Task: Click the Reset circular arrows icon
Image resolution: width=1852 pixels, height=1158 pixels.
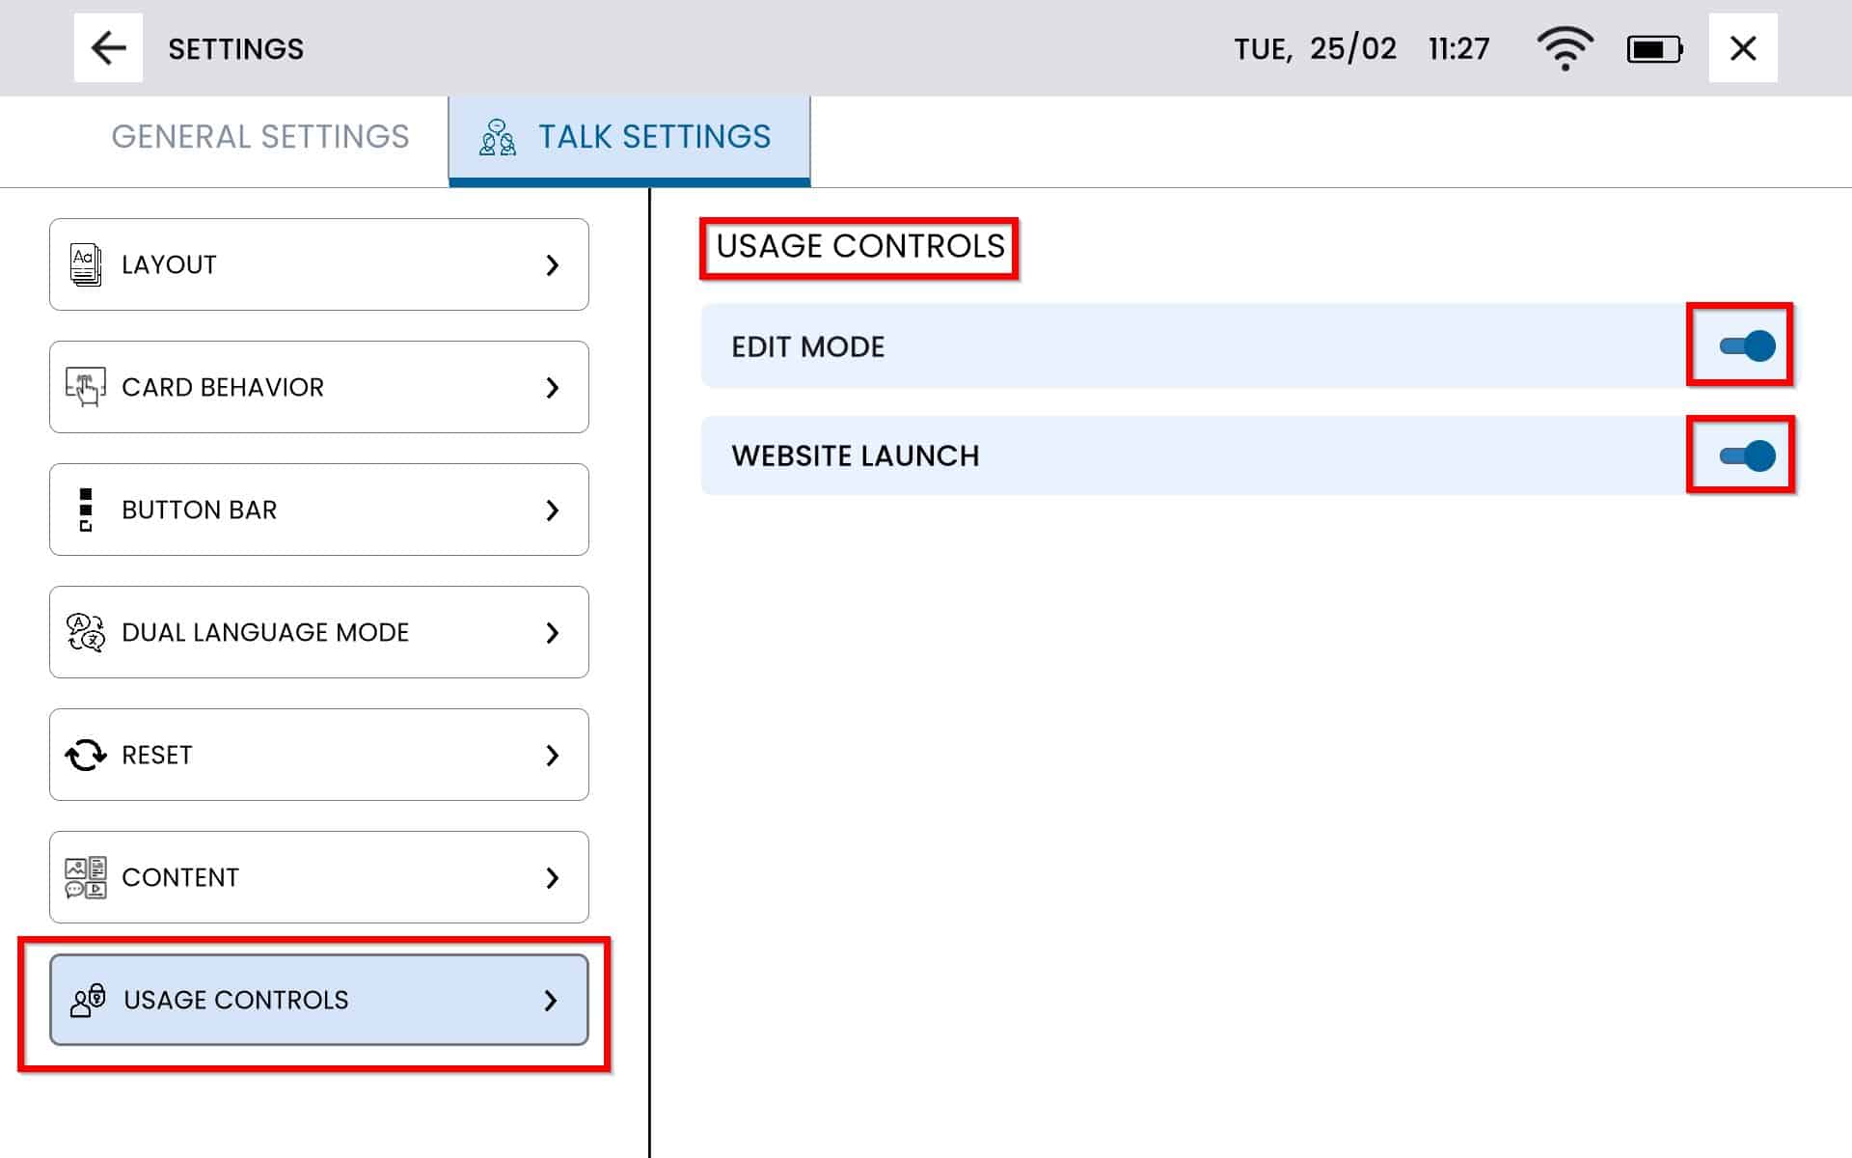Action: (85, 755)
